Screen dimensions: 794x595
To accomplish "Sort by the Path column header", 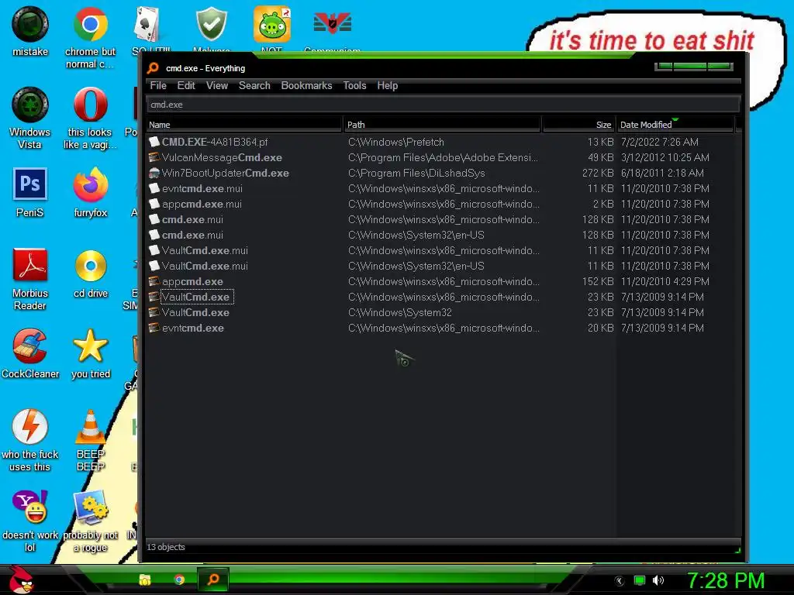I will tap(442, 125).
